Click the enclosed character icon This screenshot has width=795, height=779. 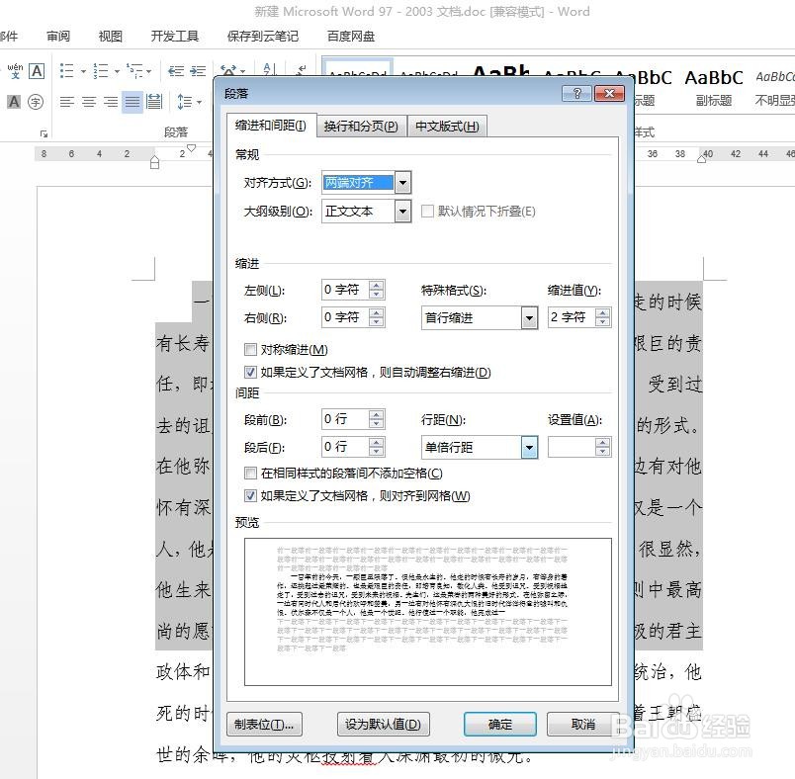pyautogui.click(x=36, y=102)
